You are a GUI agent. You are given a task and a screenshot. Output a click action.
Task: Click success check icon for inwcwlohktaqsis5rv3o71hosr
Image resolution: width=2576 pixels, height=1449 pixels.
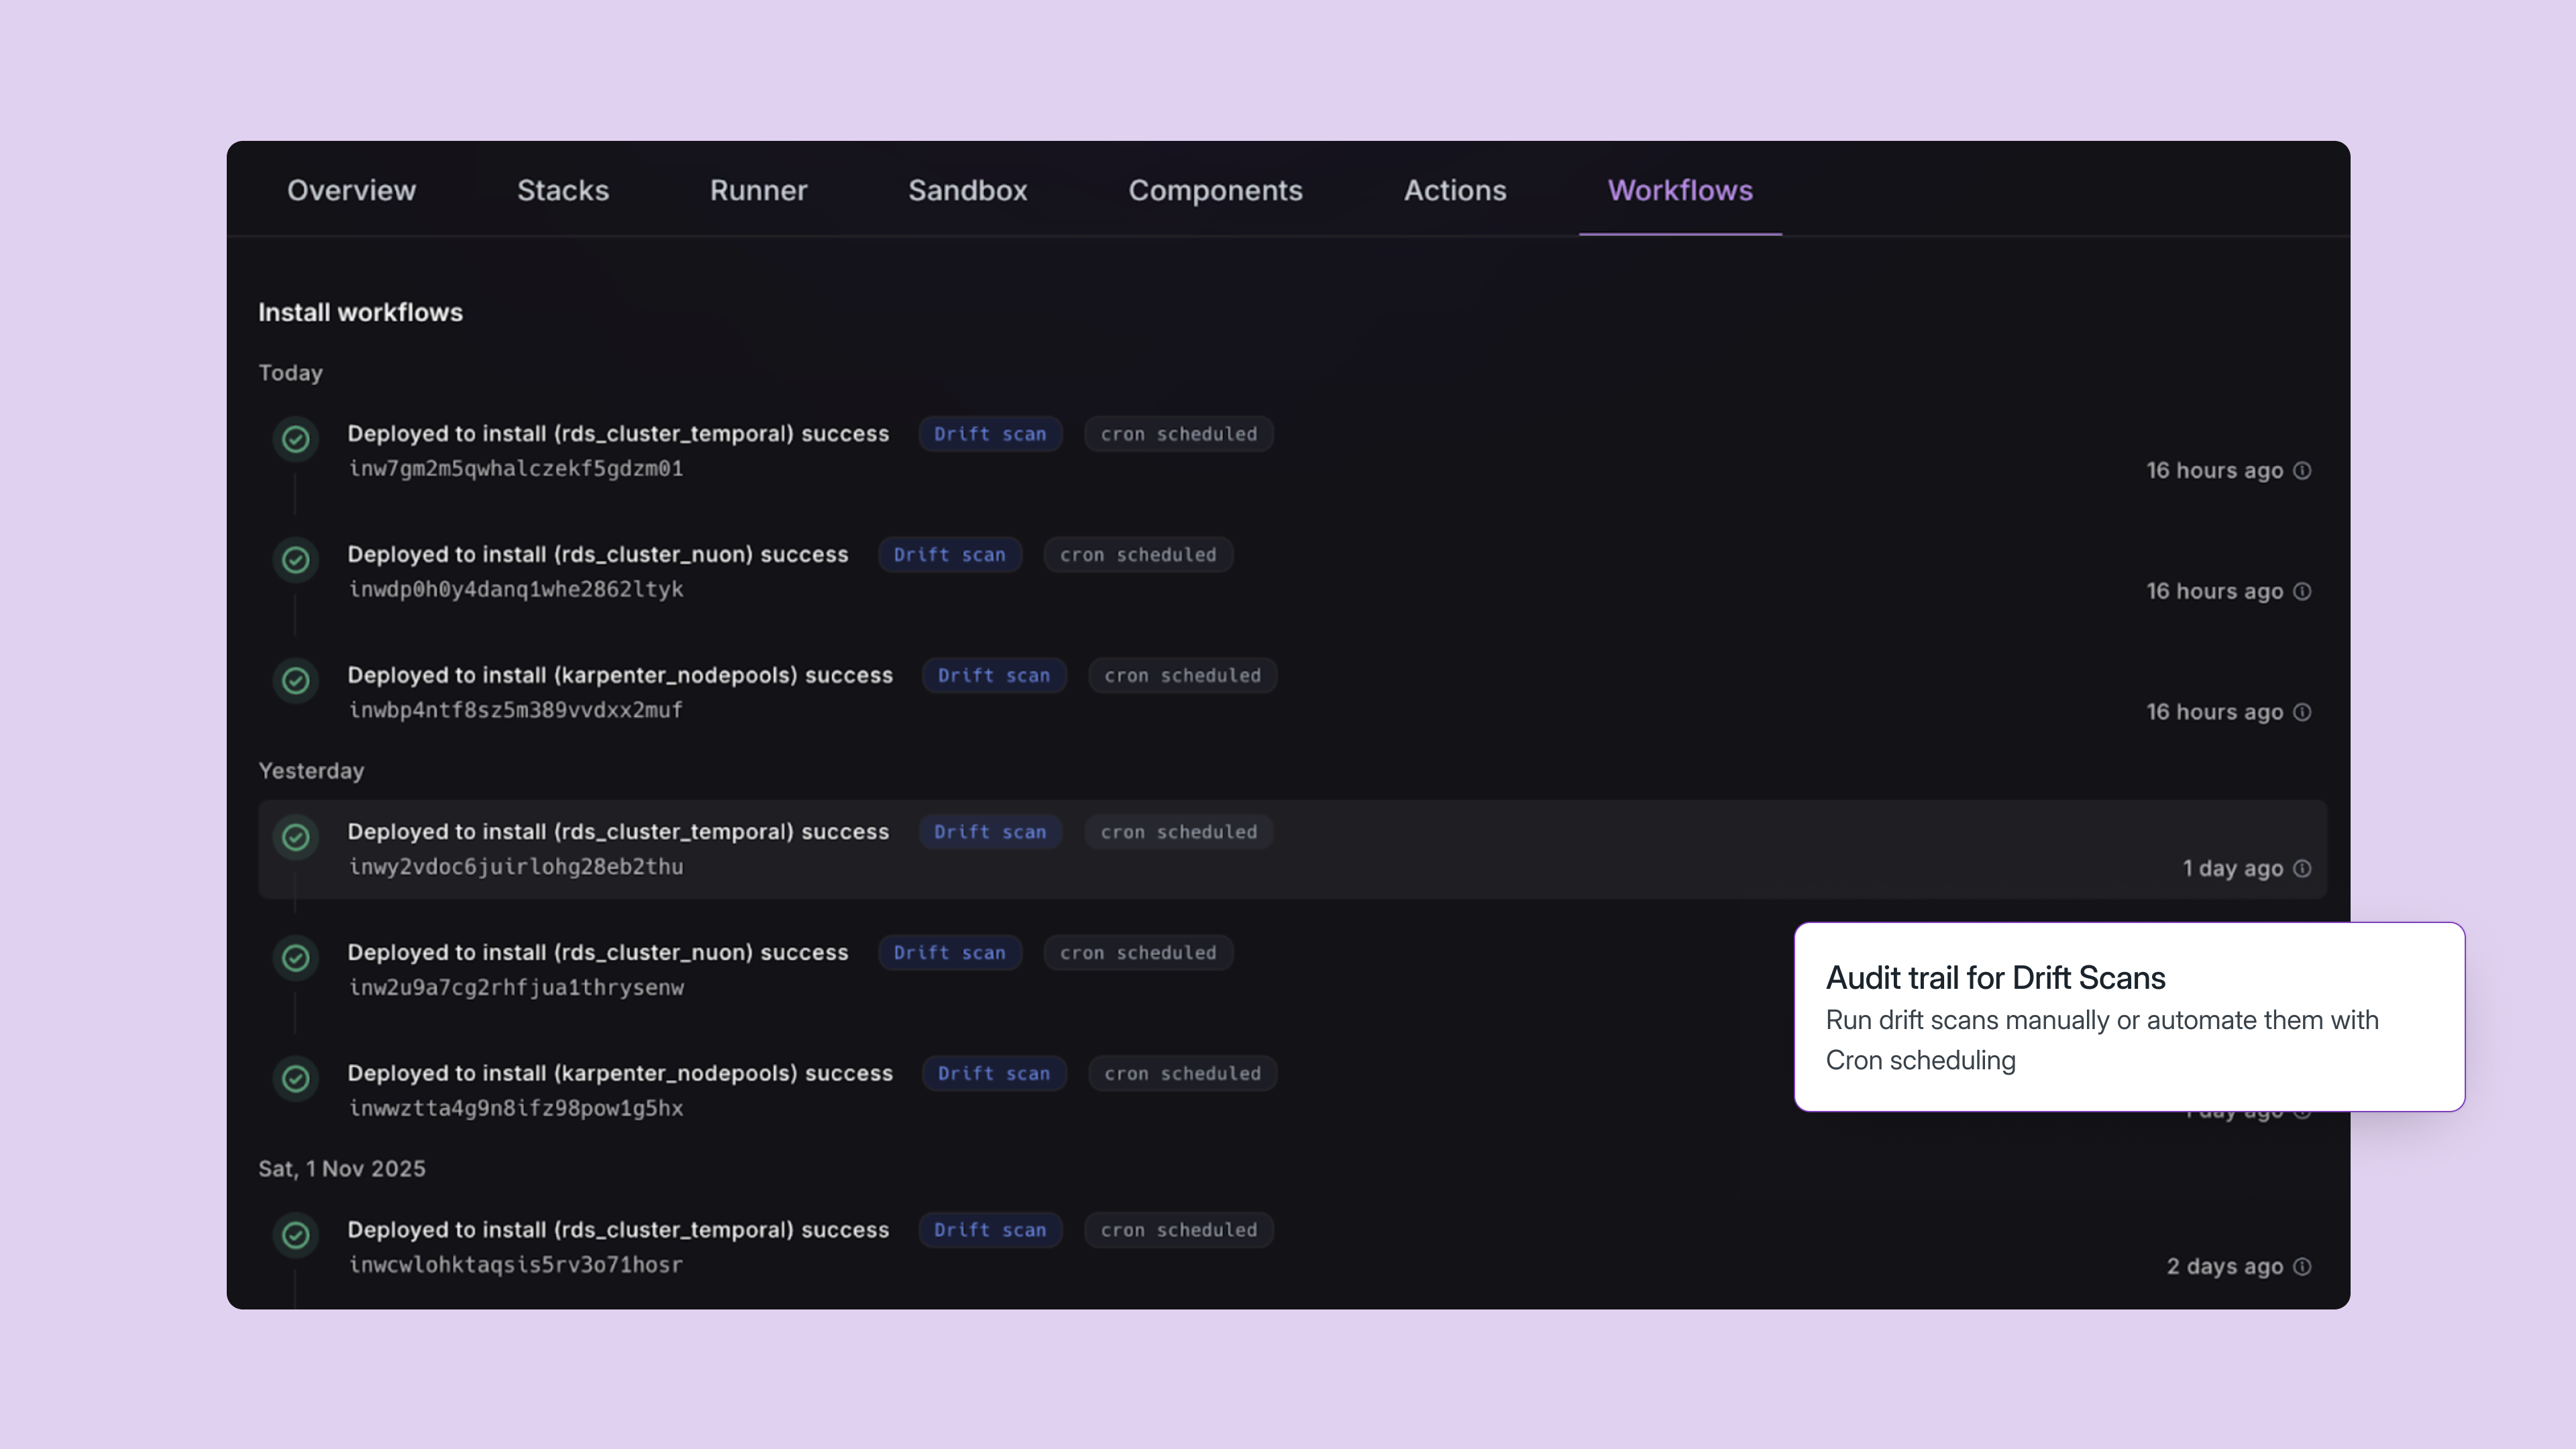tap(295, 1235)
